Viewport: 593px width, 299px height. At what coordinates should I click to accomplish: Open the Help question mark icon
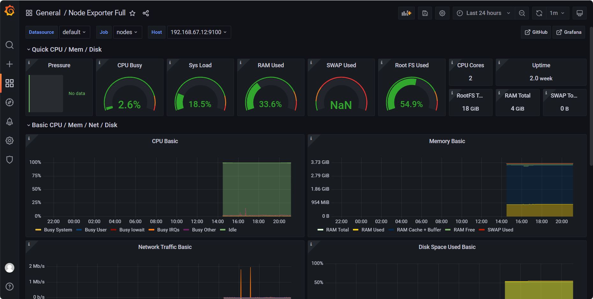10,287
